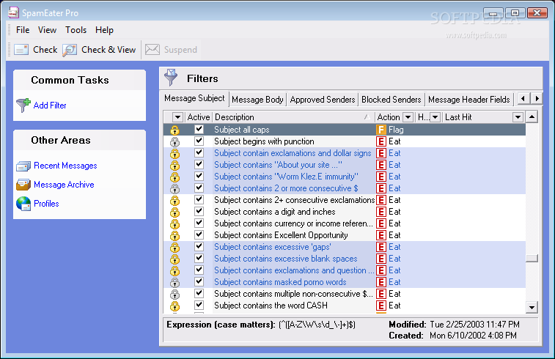Click the Profiles globe icon
Image resolution: width=555 pixels, height=359 pixels.
coord(23,204)
